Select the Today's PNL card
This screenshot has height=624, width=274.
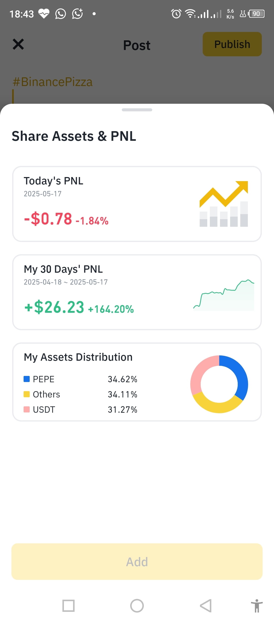point(137,204)
